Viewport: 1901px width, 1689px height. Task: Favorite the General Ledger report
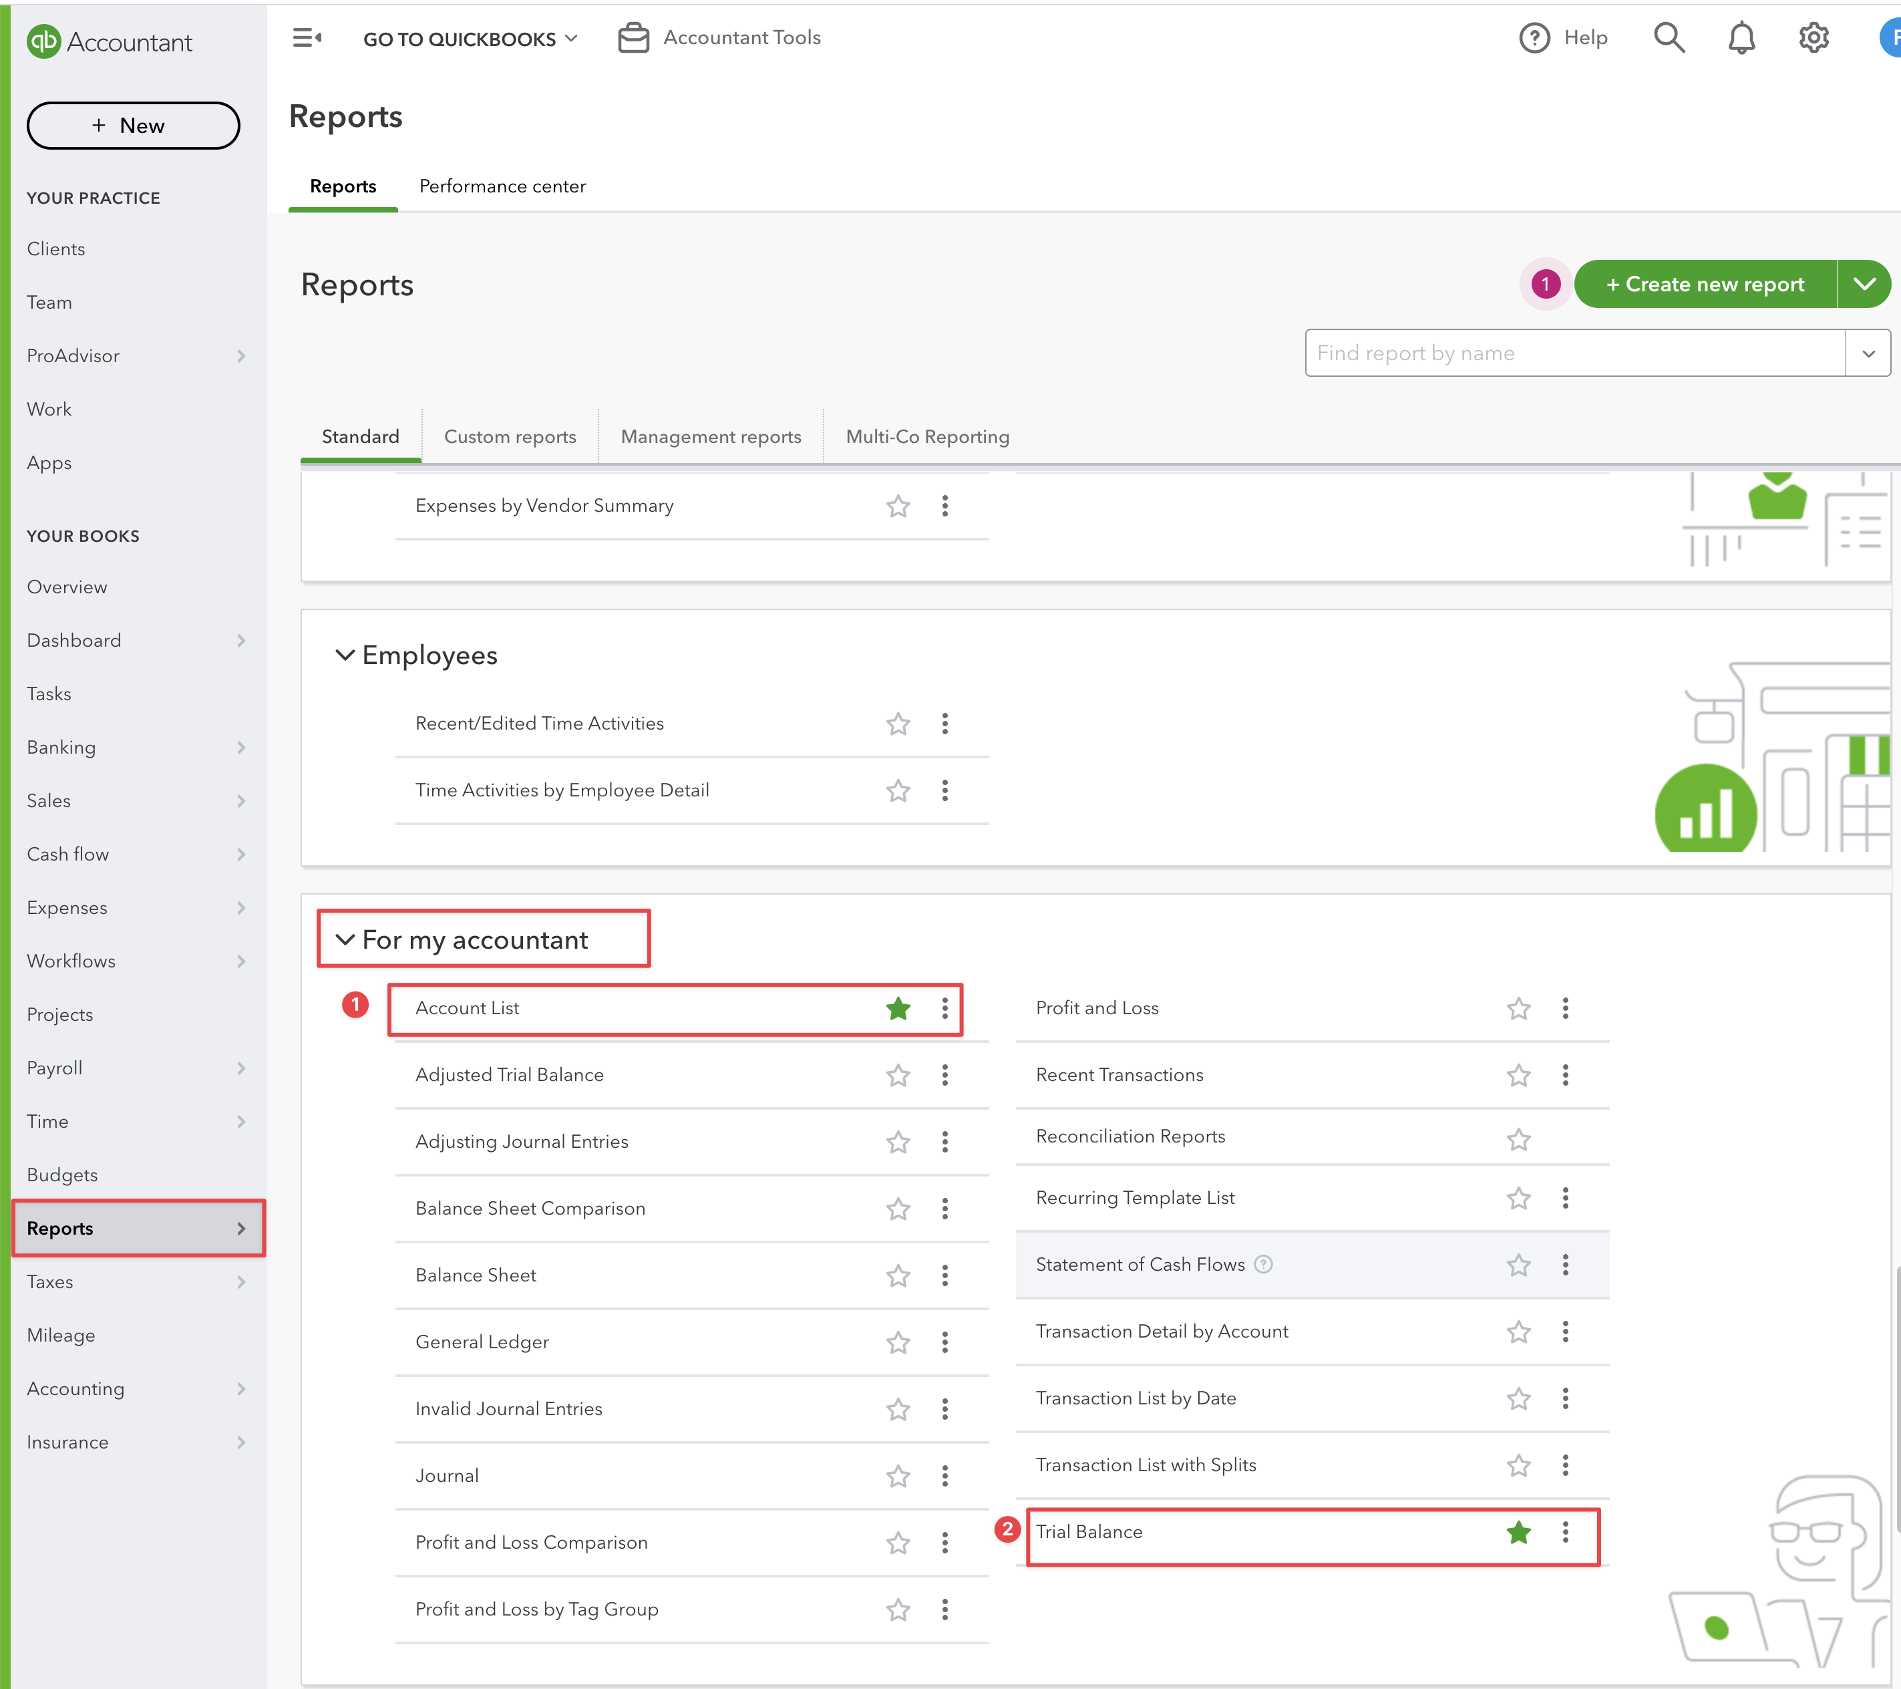click(x=898, y=1342)
